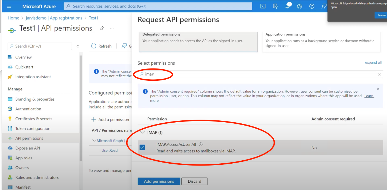This screenshot has width=387, height=190.
Task: Select the Delegated permissions card
Action: (x=198, y=41)
